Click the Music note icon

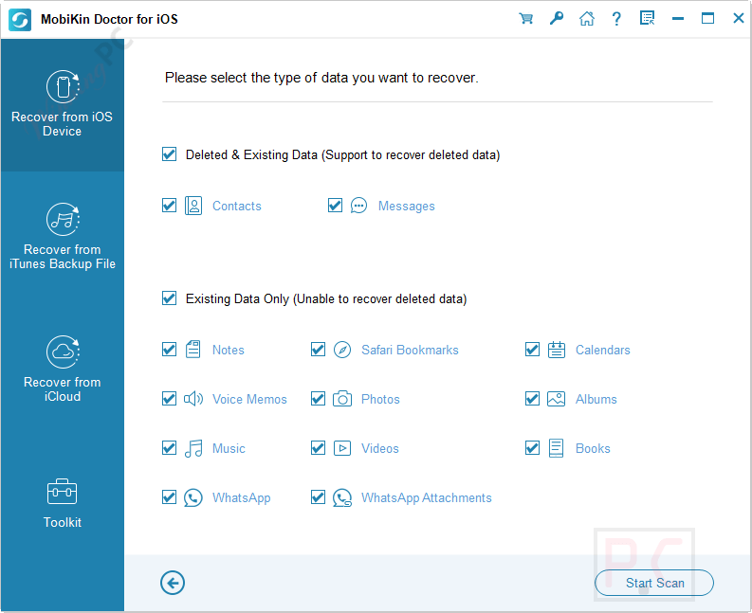(x=193, y=448)
